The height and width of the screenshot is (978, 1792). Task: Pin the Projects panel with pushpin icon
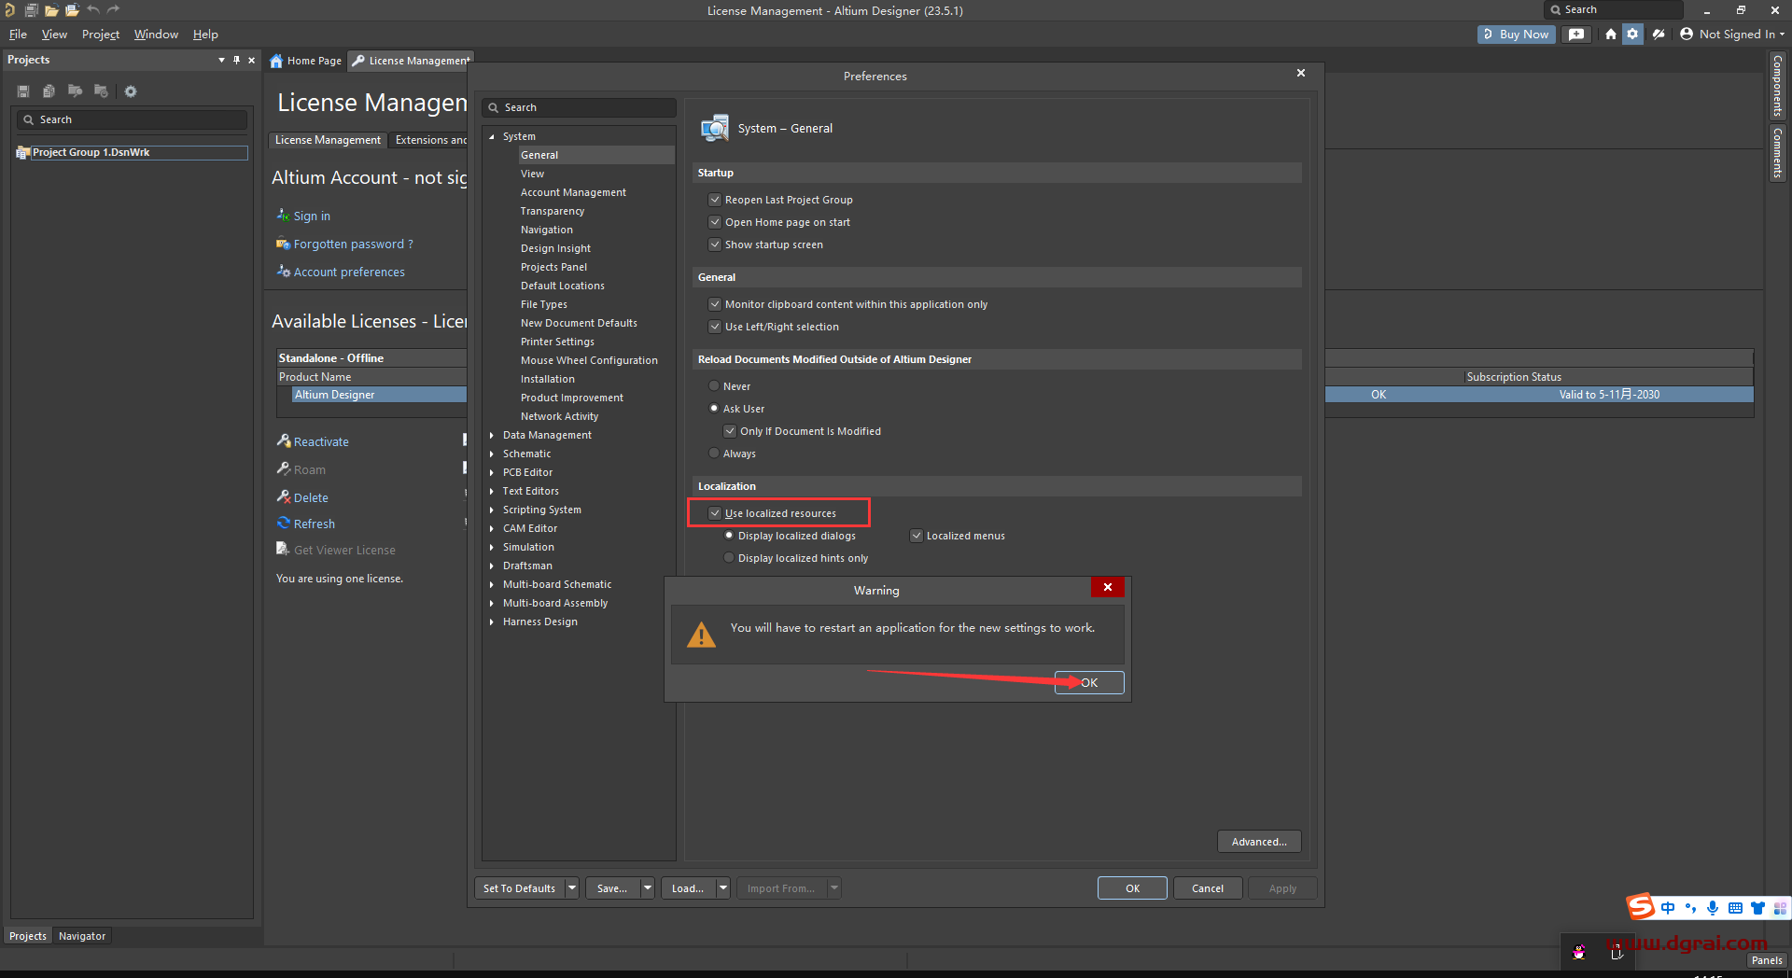(x=237, y=60)
